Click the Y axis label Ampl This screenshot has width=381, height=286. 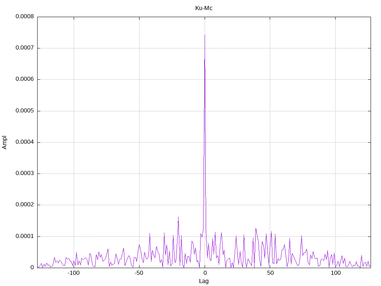[4, 143]
